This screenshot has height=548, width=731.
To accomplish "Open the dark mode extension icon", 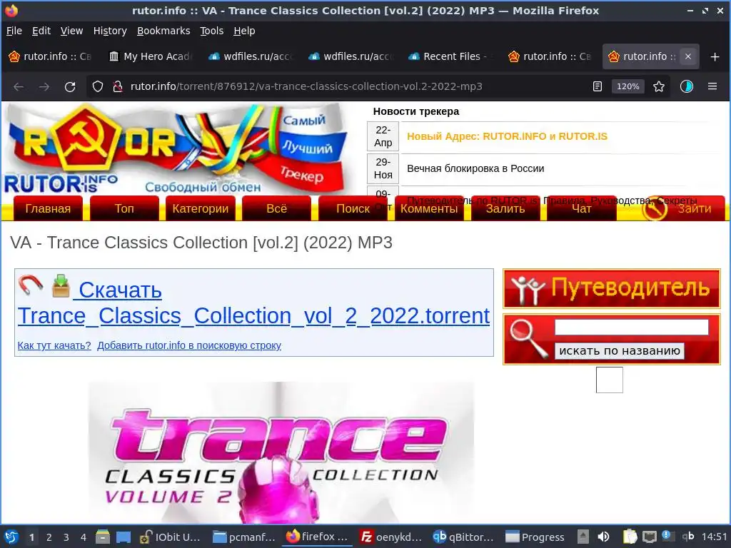I will coord(686,86).
